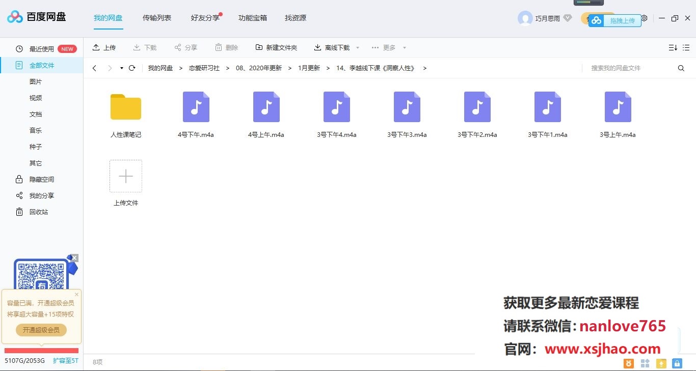Open the 扩容至5T upgrade link

point(66,360)
